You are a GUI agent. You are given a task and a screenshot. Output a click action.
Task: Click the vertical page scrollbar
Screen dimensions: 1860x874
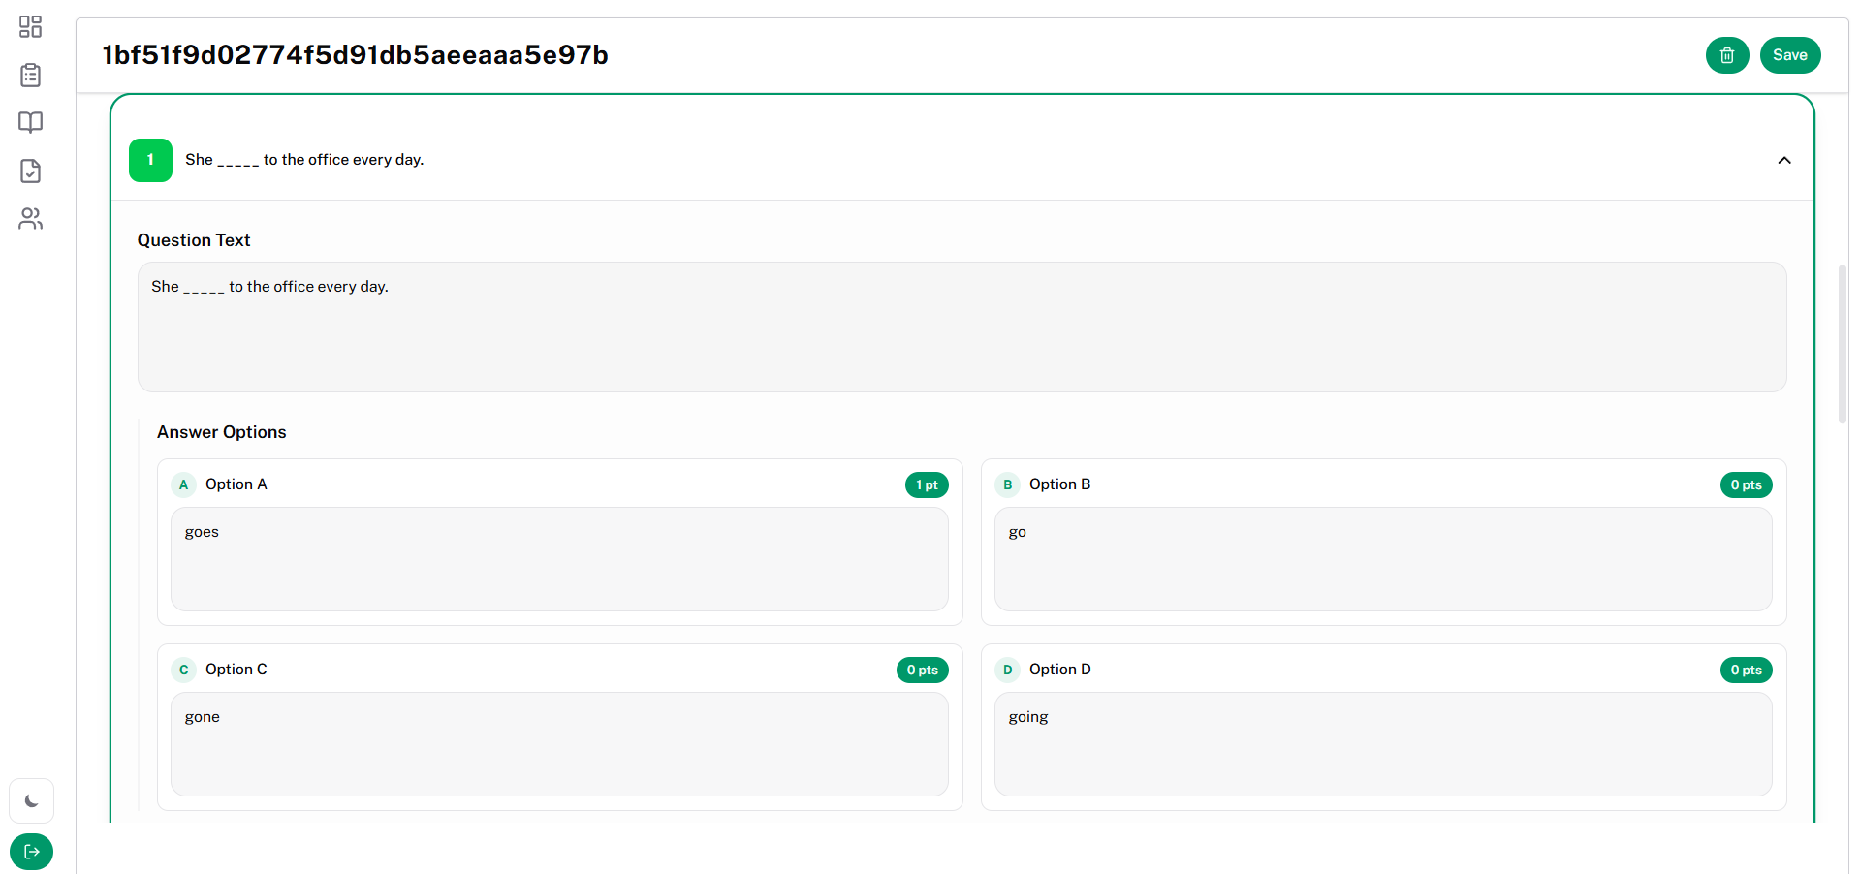tap(1843, 344)
